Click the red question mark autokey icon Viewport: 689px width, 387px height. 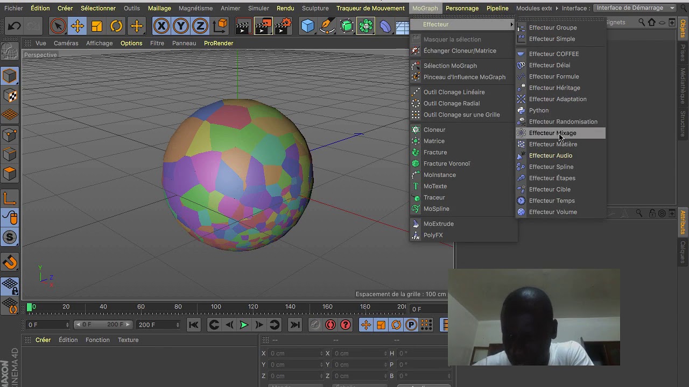[x=346, y=325]
